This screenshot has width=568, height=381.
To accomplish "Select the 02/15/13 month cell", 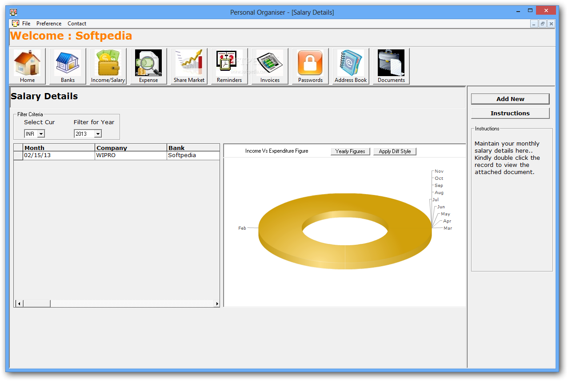I will [x=59, y=155].
